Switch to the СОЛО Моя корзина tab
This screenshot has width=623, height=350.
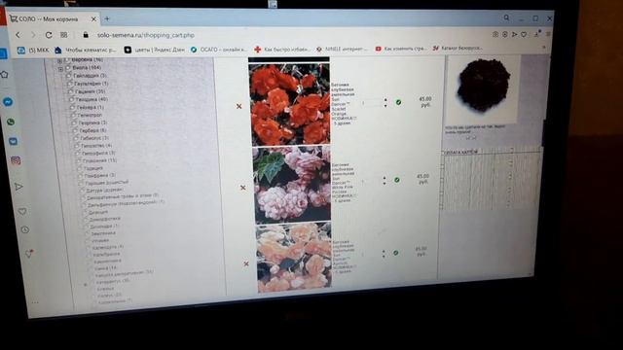point(52,18)
